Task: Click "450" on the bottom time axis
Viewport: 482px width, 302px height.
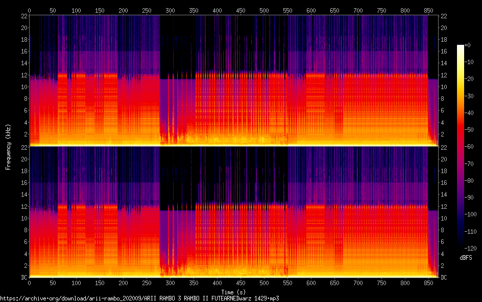Action: tap(240, 283)
